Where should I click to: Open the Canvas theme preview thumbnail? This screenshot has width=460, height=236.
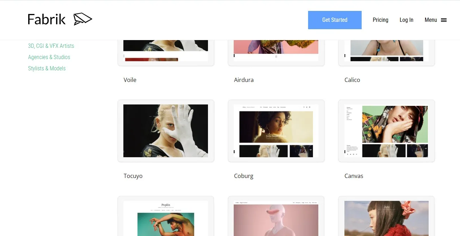386,131
